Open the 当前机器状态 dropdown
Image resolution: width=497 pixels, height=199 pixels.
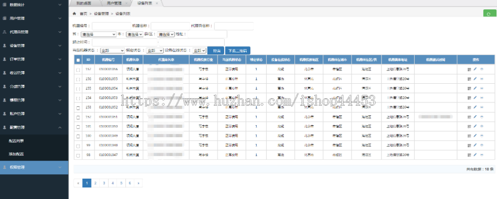pyautogui.click(x=113, y=50)
